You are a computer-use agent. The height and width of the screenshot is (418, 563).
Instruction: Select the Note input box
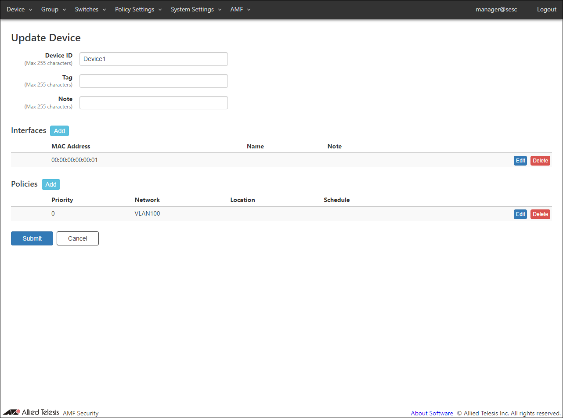point(153,103)
